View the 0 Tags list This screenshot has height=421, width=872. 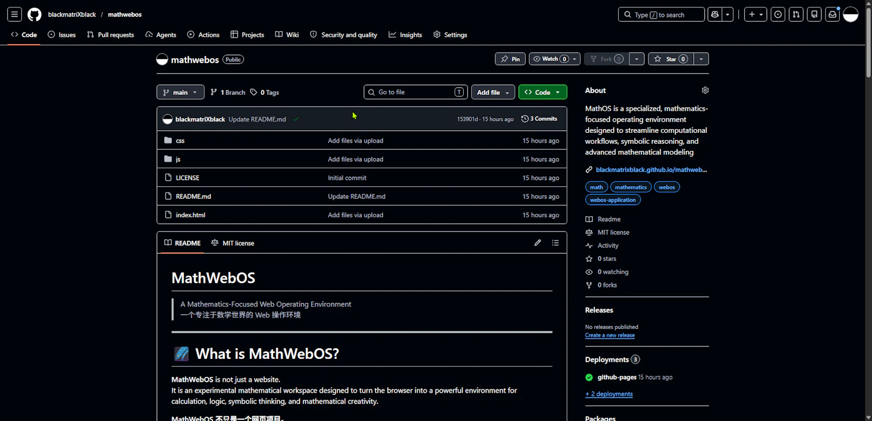pos(265,93)
